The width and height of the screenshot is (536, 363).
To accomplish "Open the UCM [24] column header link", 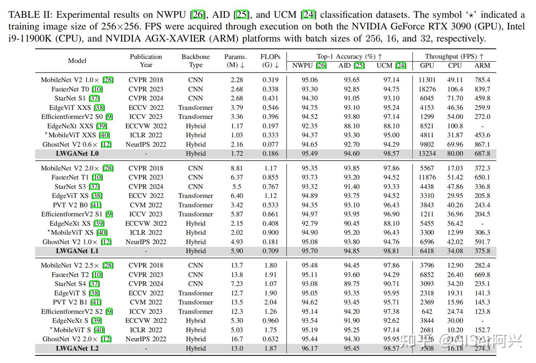I will (400, 65).
